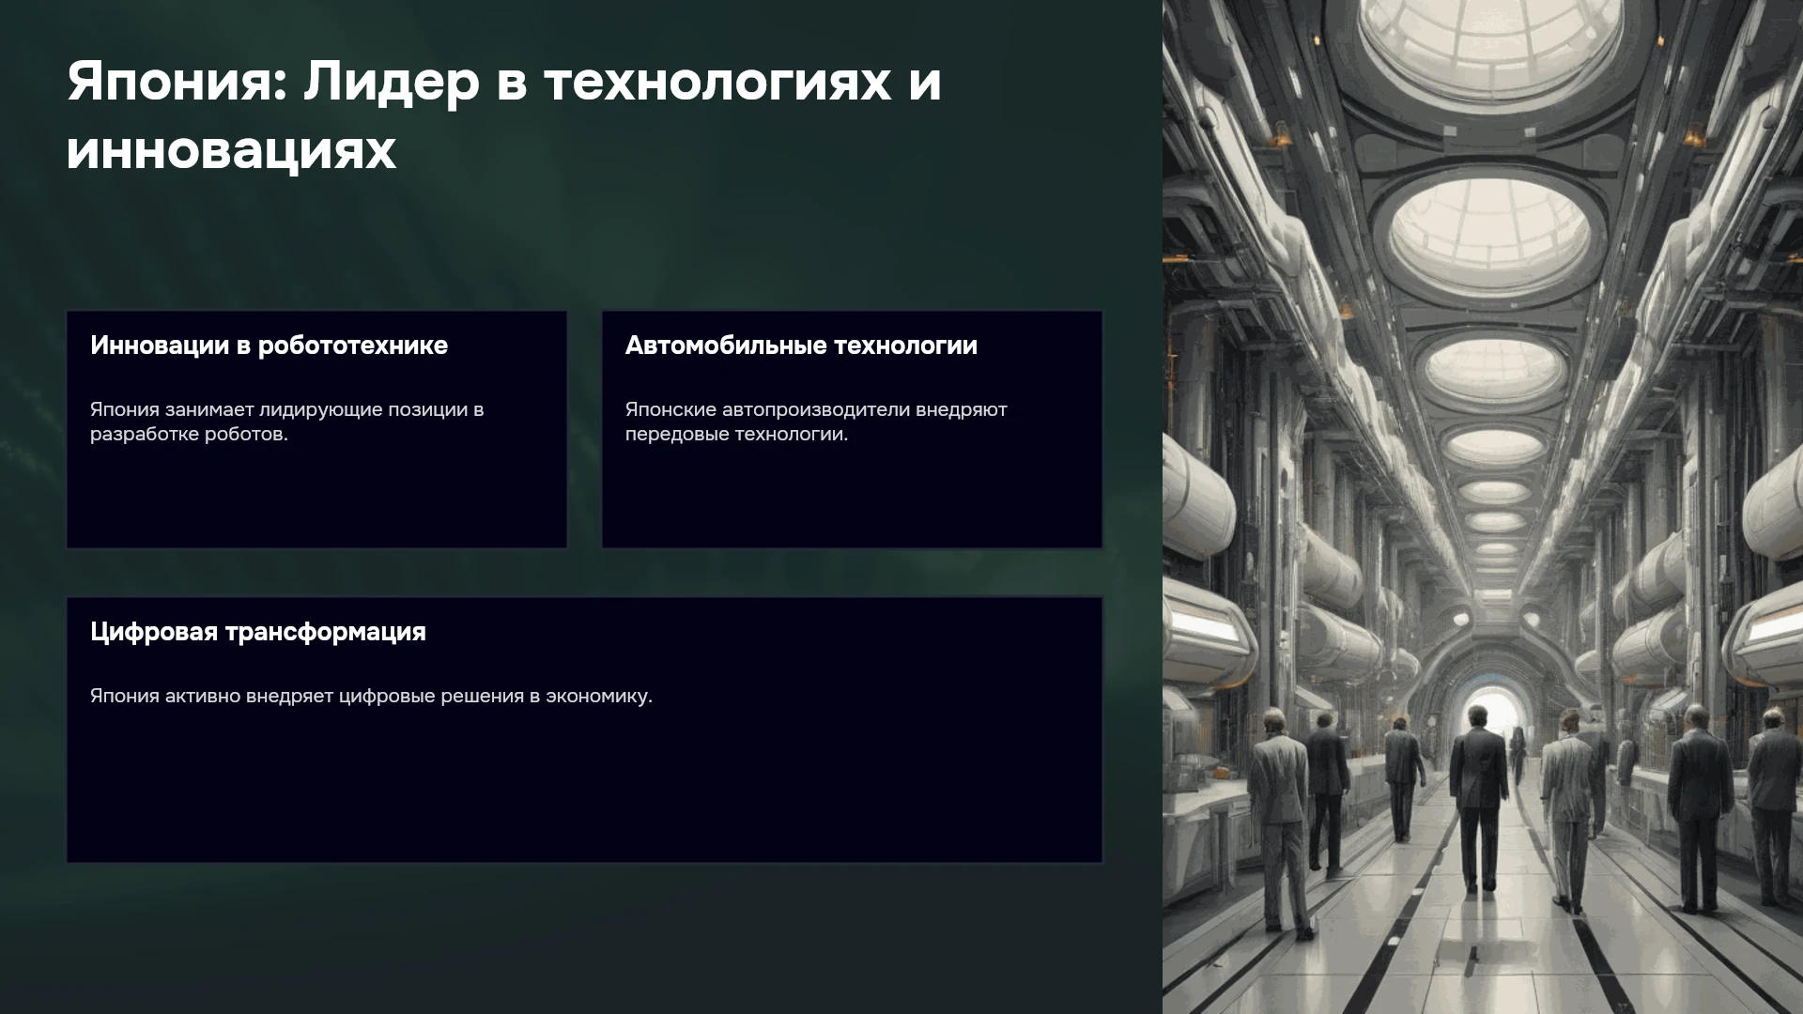Image resolution: width=1803 pixels, height=1014 pixels.
Task: Select the empty lower area of the digital transformation card
Action: click(584, 784)
